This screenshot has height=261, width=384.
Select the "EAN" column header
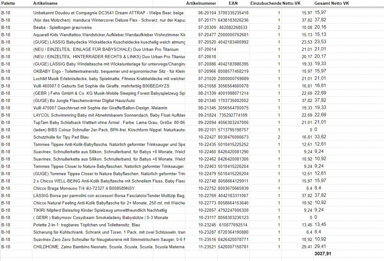(x=233, y=4)
